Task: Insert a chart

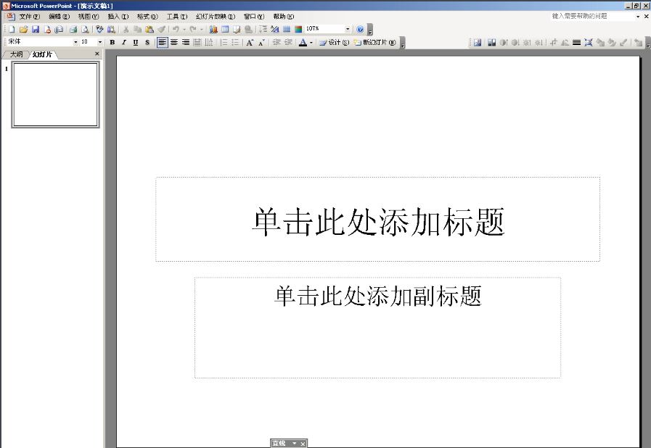Action: point(213,29)
